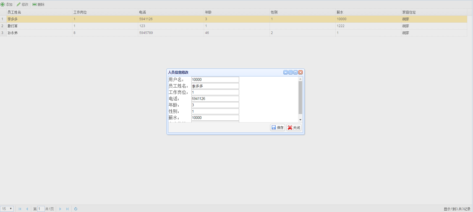
Task: Click the phone cell 5941126 in the table
Action: click(171, 19)
